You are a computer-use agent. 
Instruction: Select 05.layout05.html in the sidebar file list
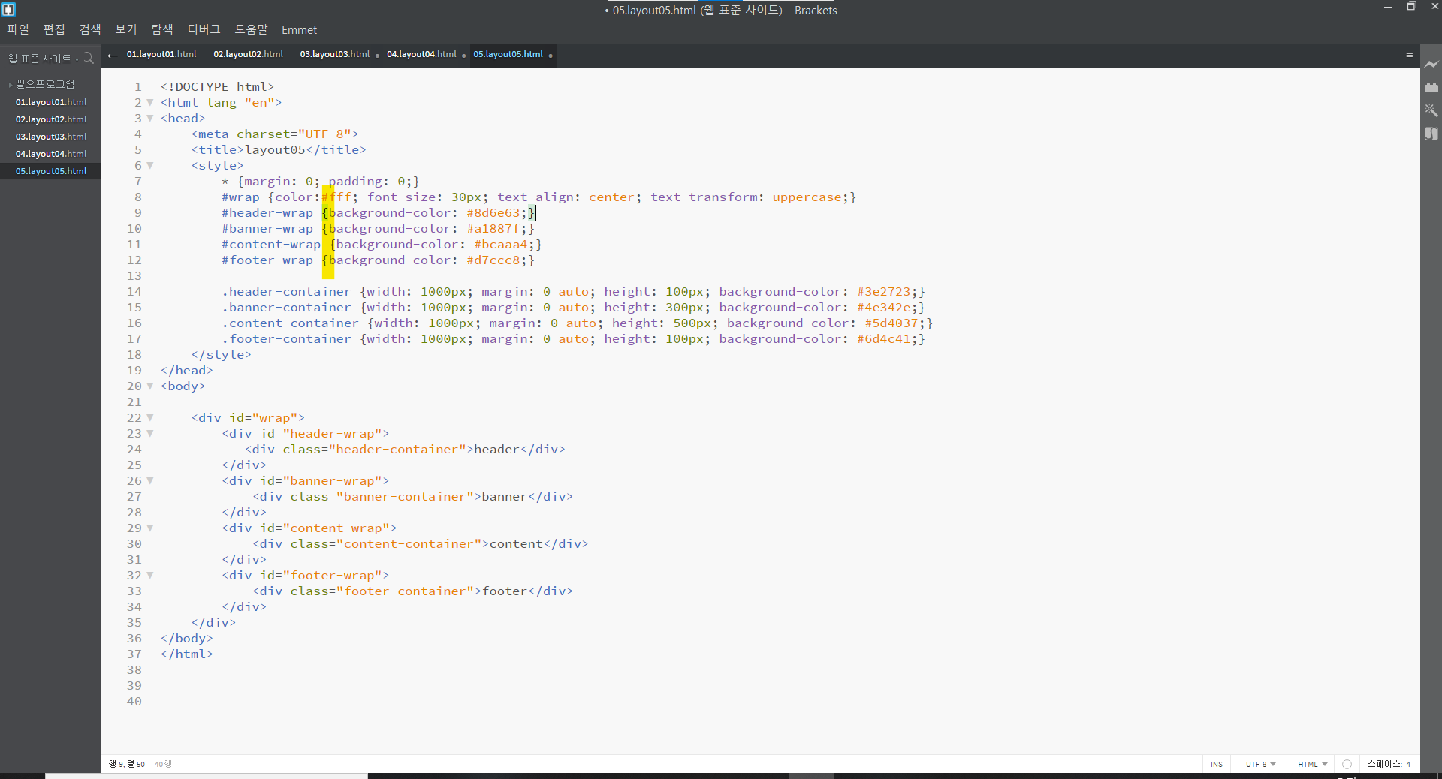point(51,171)
